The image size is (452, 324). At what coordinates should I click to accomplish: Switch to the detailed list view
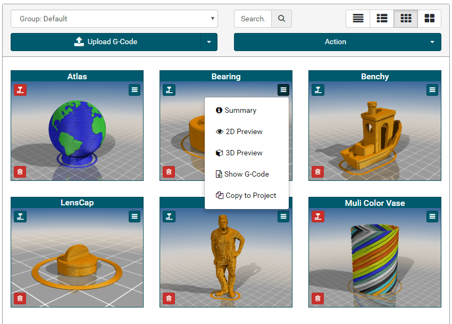[x=382, y=19]
